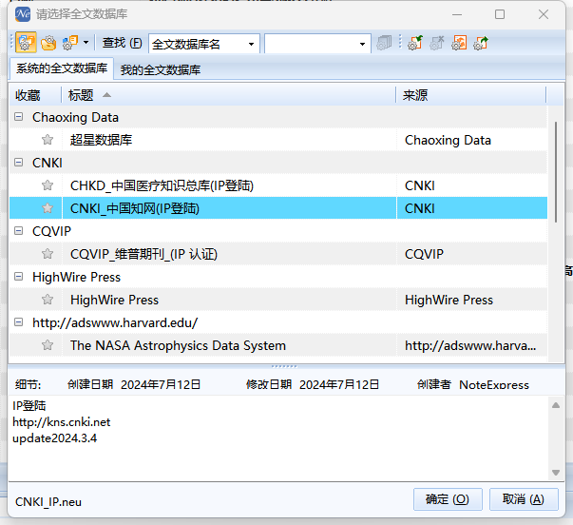
Task: Sort by the 标题 column header
Action: [228, 95]
